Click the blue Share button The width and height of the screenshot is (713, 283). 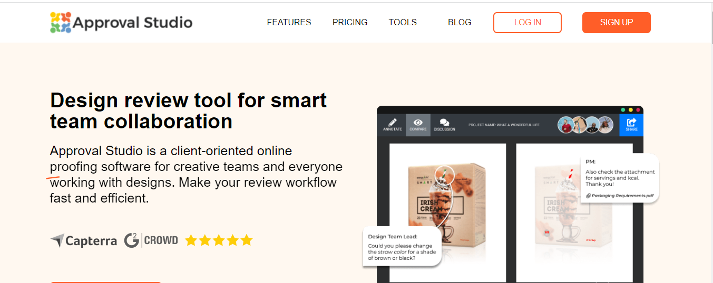(x=631, y=125)
